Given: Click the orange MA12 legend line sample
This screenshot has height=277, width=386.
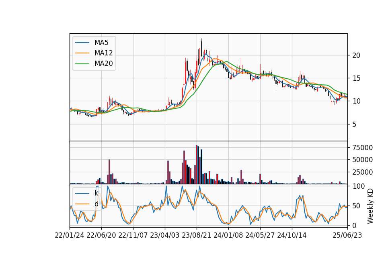Looking at the screenshot, I should (x=82, y=53).
